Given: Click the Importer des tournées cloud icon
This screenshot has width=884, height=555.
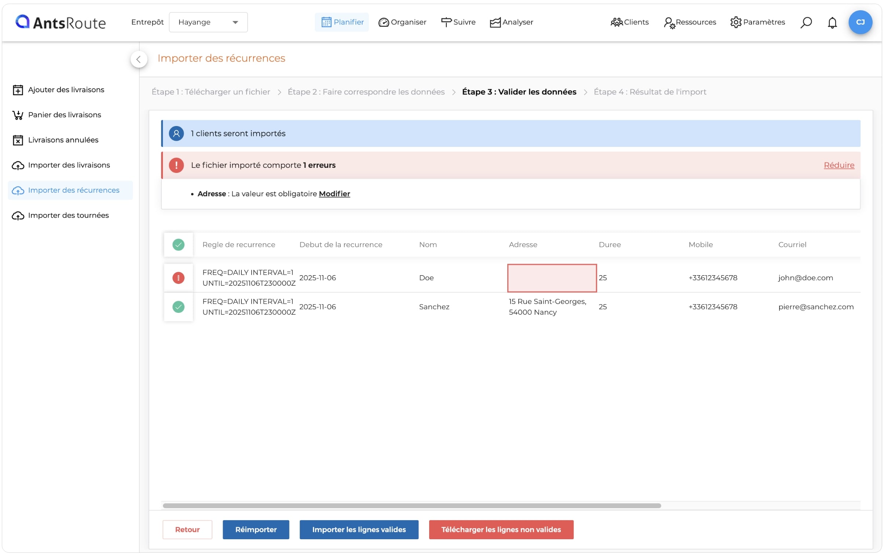Looking at the screenshot, I should click(x=18, y=215).
